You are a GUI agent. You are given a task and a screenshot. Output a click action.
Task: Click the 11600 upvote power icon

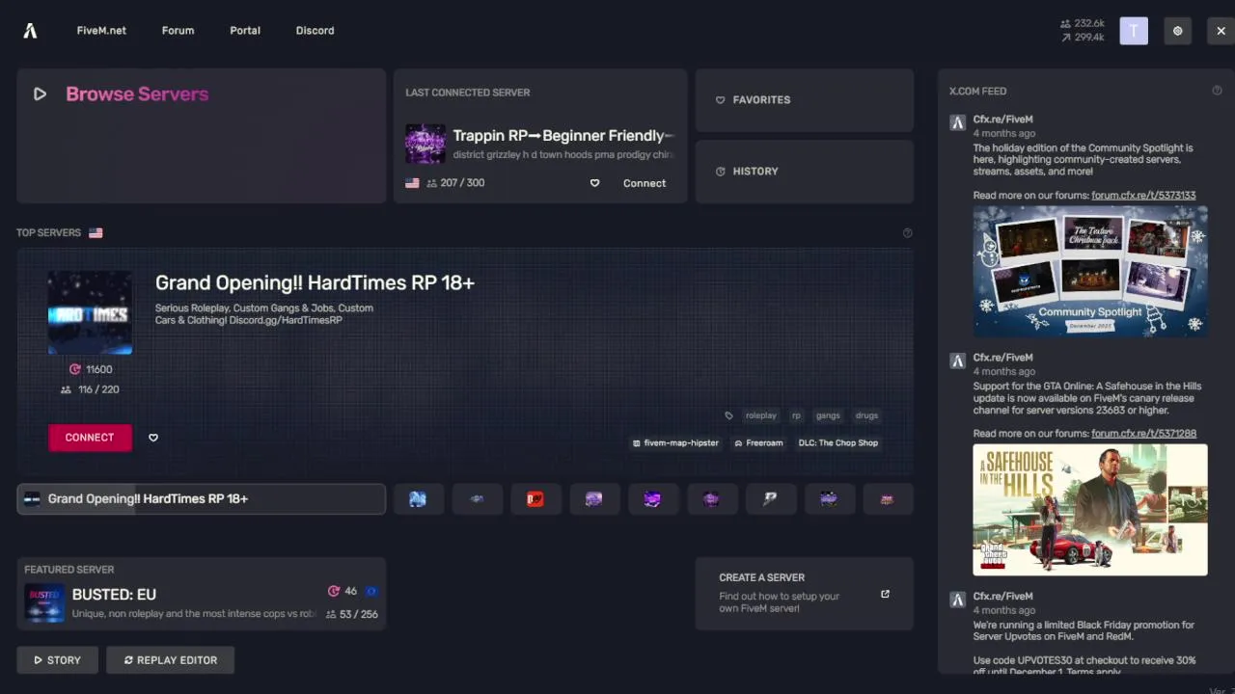tap(75, 369)
